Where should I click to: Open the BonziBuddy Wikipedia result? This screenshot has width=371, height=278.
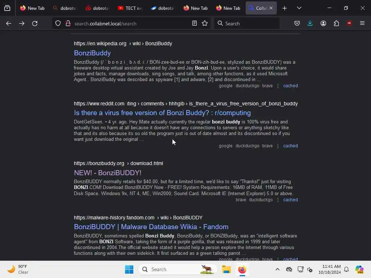(x=92, y=53)
